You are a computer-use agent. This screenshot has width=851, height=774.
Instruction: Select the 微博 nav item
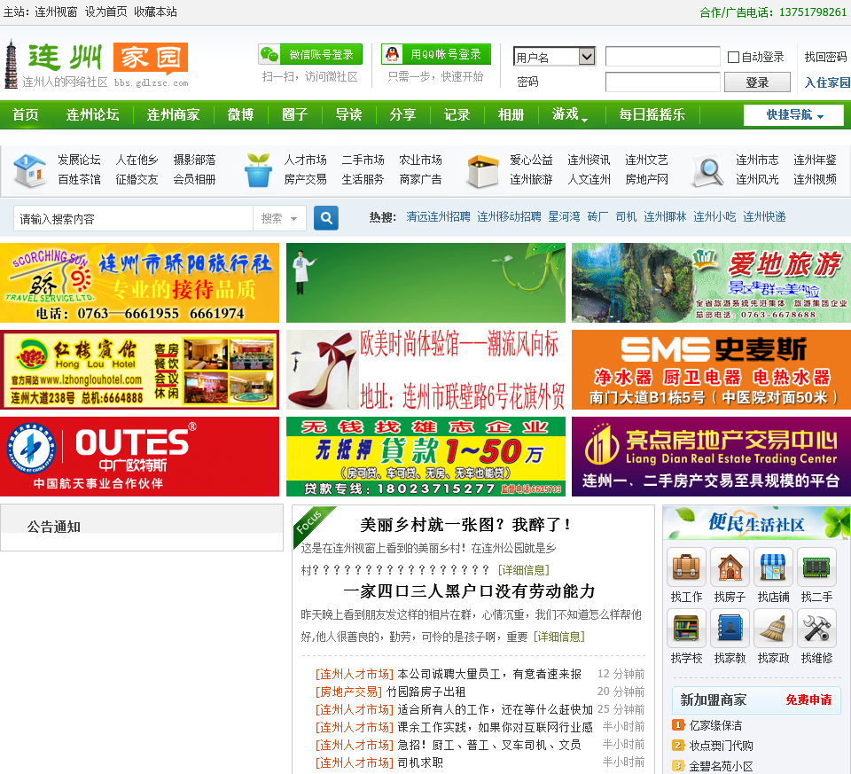tap(240, 114)
